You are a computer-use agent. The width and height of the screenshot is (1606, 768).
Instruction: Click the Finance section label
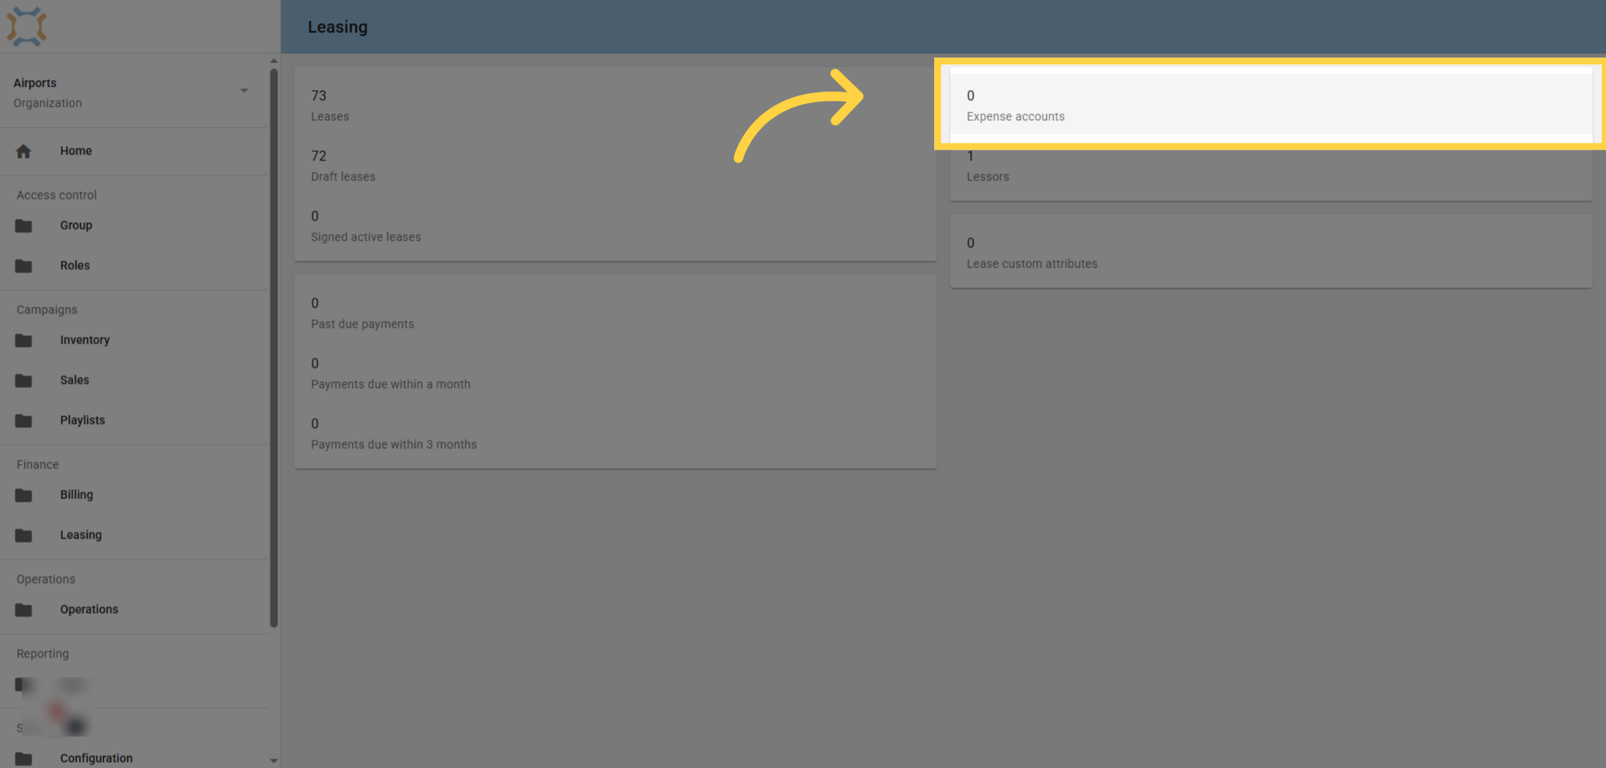(37, 464)
